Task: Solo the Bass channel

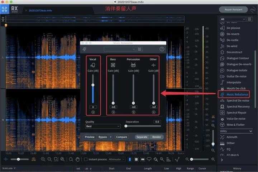Action: 113,112
